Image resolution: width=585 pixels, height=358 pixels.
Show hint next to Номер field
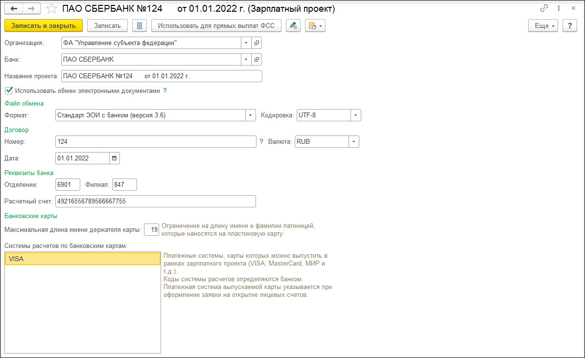click(x=261, y=142)
